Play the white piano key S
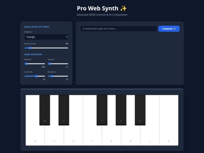The width and height of the screenshot is (204, 153). pos(54,135)
